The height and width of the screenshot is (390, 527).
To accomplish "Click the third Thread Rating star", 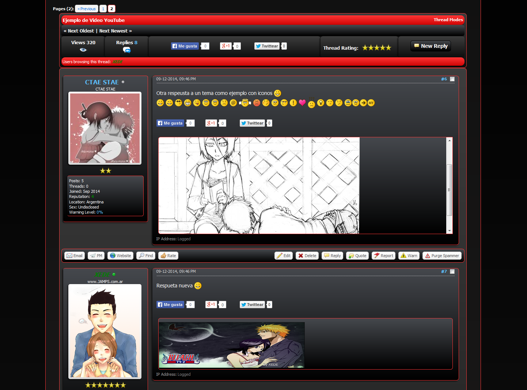I will [377, 48].
